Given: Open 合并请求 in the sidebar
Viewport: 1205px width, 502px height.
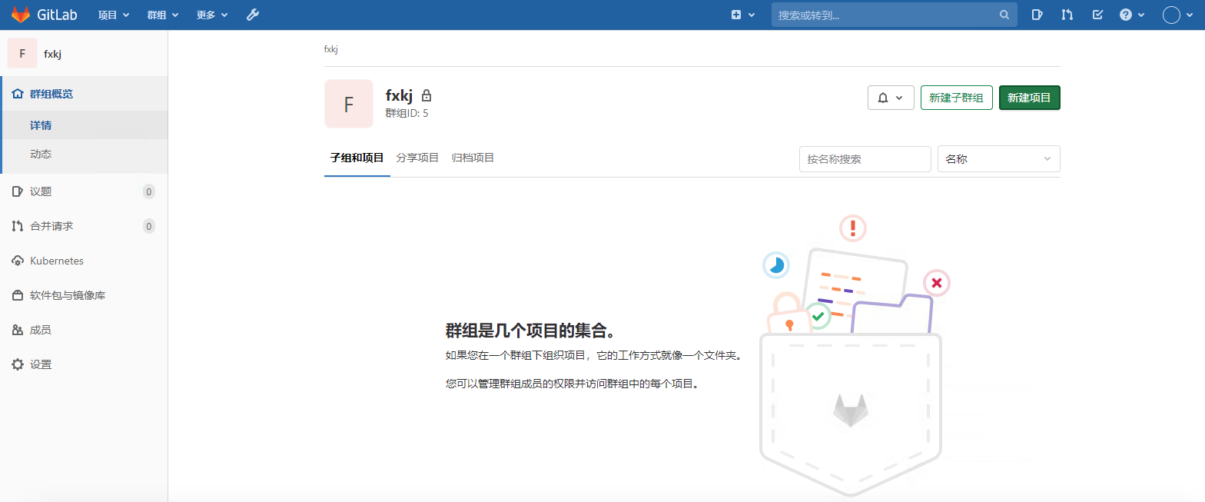Looking at the screenshot, I should (84, 226).
